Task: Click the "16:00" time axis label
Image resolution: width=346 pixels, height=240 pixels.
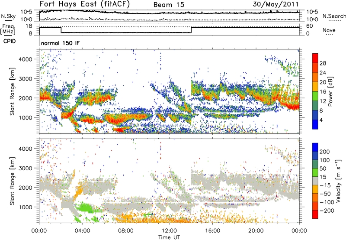Action: 212,231
